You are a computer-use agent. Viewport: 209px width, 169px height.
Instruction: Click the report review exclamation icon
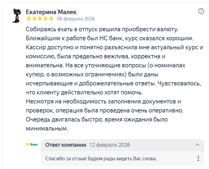click(x=201, y=11)
